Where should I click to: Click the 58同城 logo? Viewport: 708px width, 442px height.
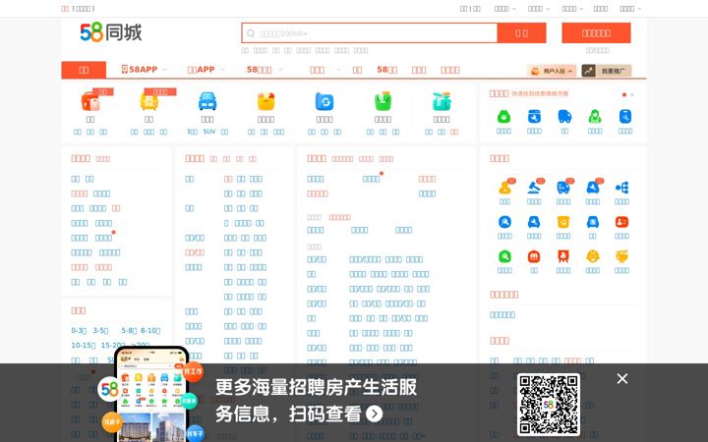110,32
